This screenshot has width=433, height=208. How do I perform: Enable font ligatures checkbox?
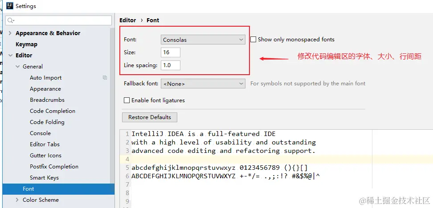(127, 100)
